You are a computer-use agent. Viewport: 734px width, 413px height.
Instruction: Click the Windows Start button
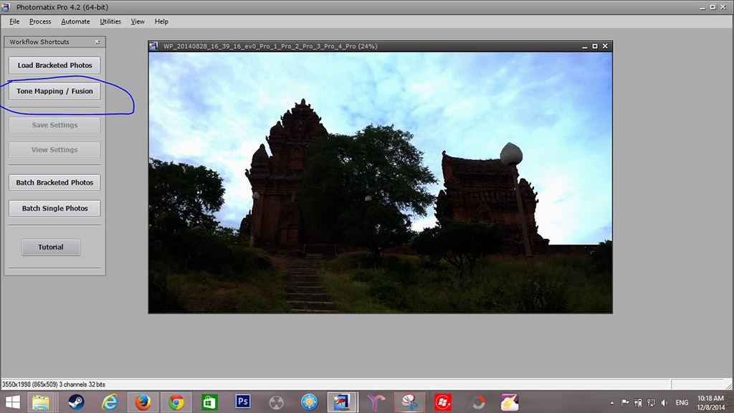13,402
